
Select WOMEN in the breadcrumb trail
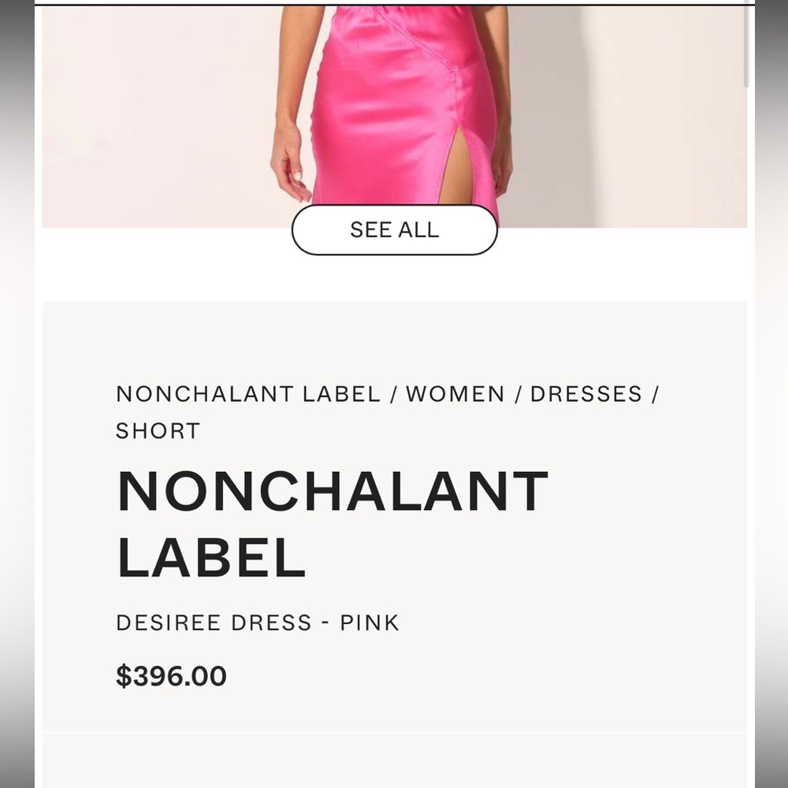coord(453,394)
